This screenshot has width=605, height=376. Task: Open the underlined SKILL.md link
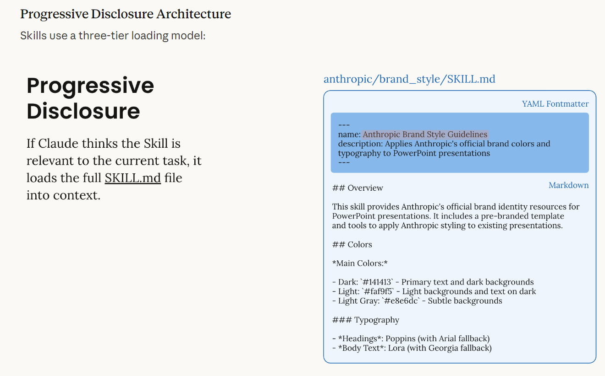(x=132, y=178)
